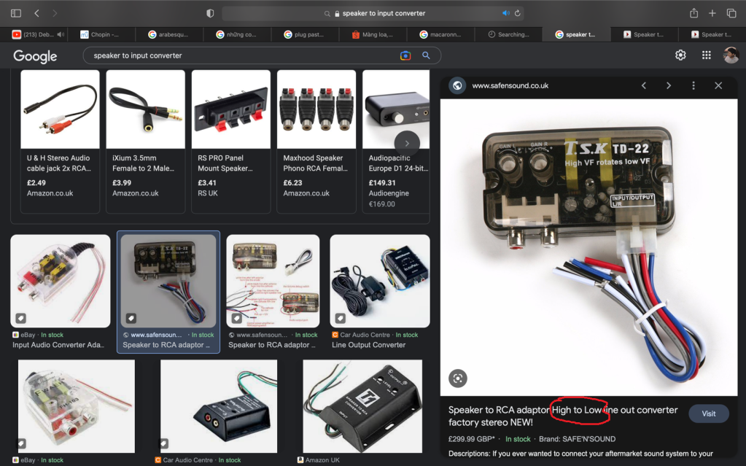
Task: Open the preview panel three-dot menu
Action: point(693,85)
